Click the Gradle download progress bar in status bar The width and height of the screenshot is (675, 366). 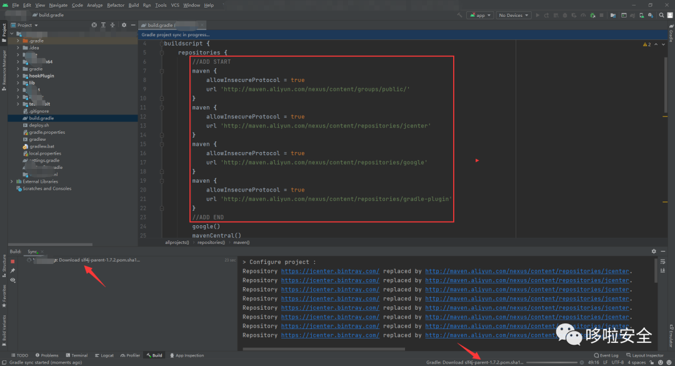pos(551,362)
